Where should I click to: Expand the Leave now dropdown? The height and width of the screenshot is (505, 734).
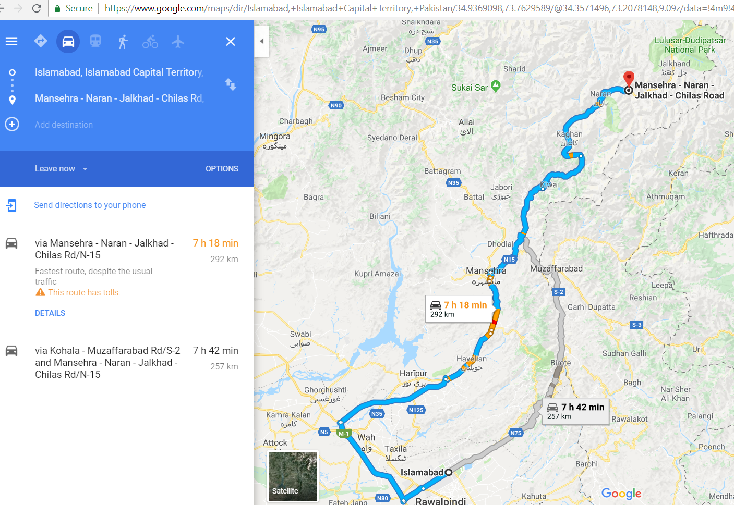tap(61, 169)
